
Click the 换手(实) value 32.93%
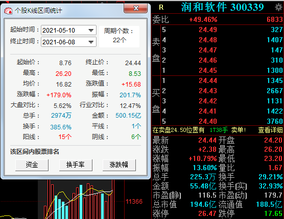(x=271, y=186)
